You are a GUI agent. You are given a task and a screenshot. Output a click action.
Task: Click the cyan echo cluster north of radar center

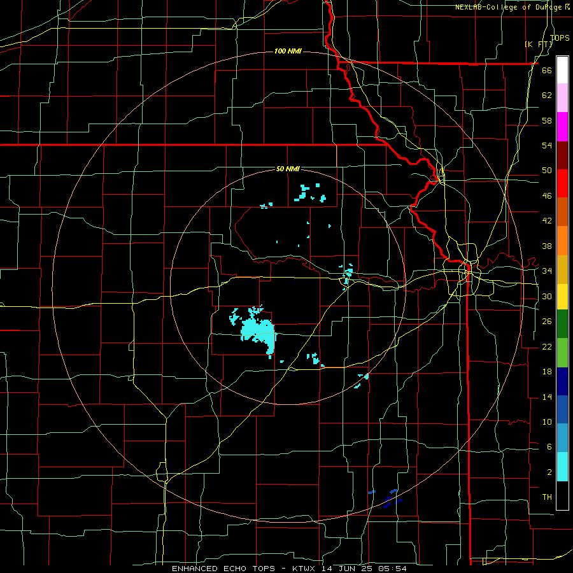[x=310, y=194]
